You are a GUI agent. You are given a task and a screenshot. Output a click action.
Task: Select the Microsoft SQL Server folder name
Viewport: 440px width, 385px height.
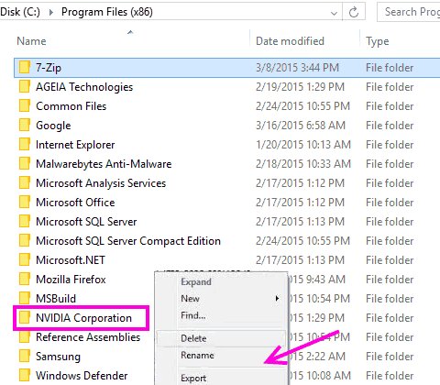point(86,222)
